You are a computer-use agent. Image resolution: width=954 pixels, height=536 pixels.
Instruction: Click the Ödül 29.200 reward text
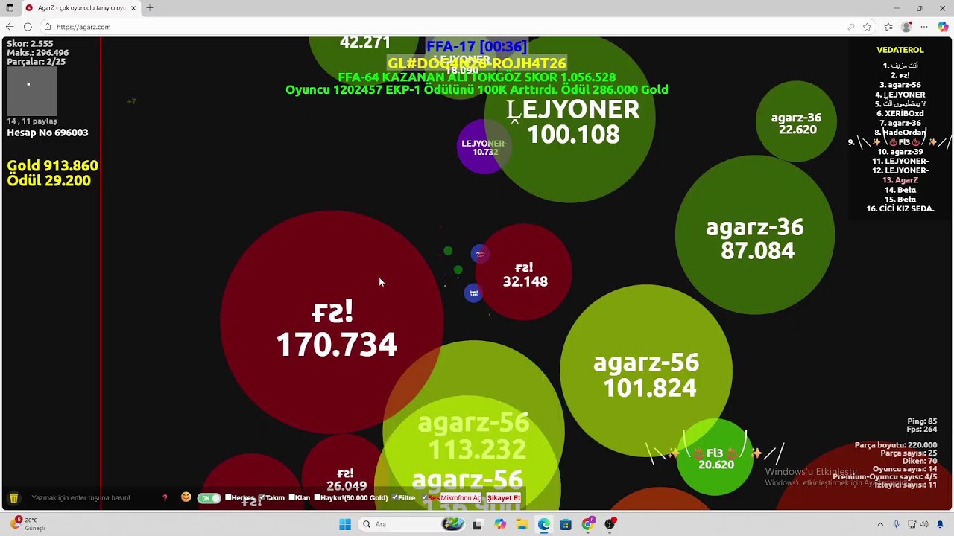(49, 181)
